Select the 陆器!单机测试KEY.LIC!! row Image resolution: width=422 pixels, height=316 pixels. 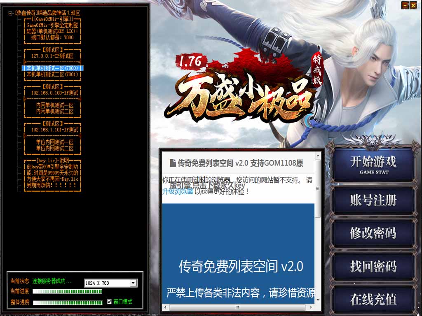click(x=52, y=31)
